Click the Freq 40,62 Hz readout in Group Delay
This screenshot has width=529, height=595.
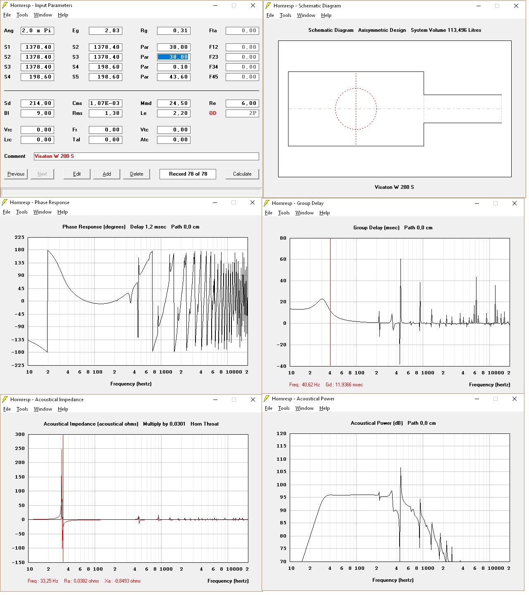point(305,385)
